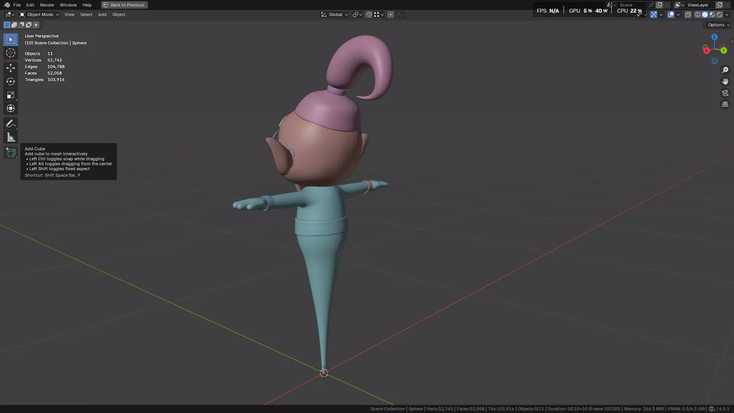This screenshot has width=734, height=413.
Task: Open the editor type dropdown
Action: [10, 15]
